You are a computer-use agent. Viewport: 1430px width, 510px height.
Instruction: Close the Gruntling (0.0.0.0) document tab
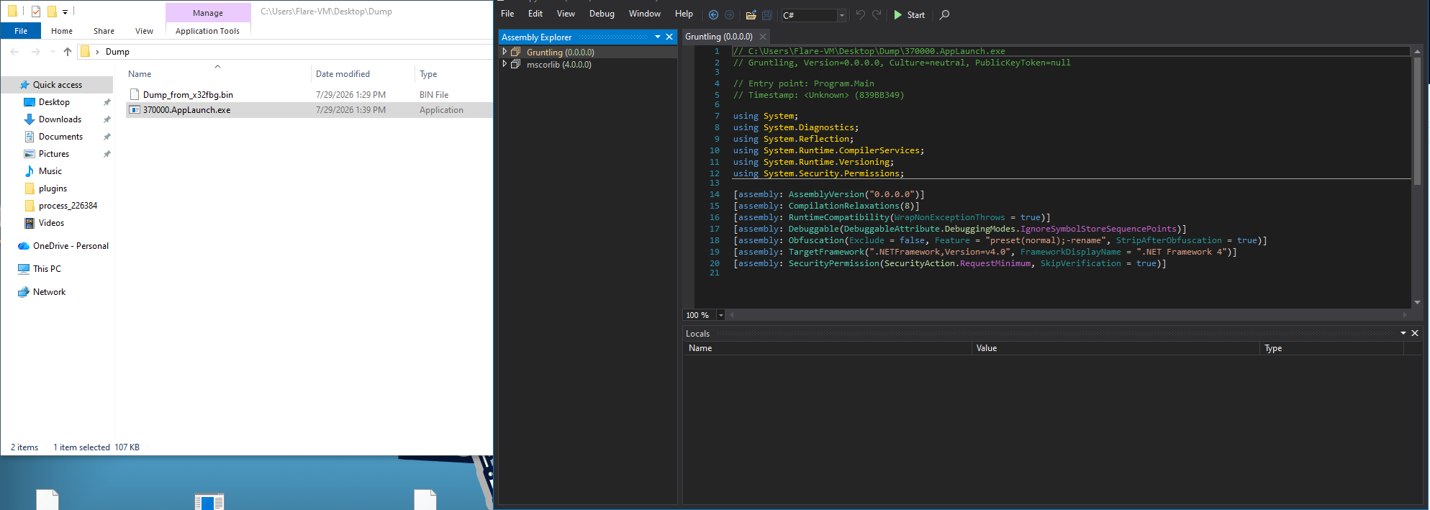click(x=763, y=37)
